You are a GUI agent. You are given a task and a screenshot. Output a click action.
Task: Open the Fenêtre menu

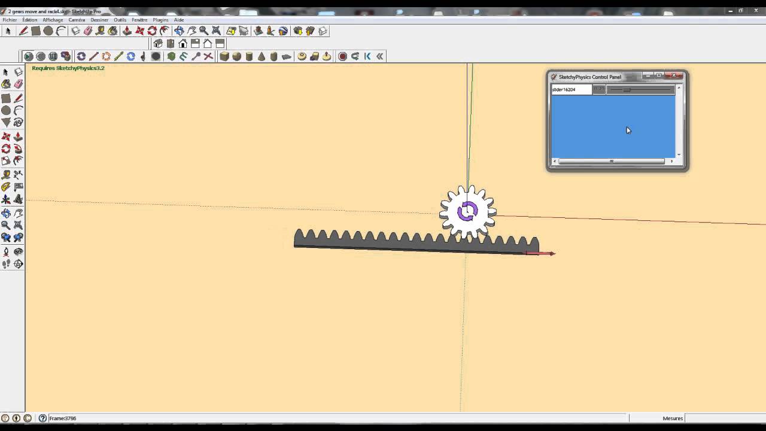coord(139,20)
